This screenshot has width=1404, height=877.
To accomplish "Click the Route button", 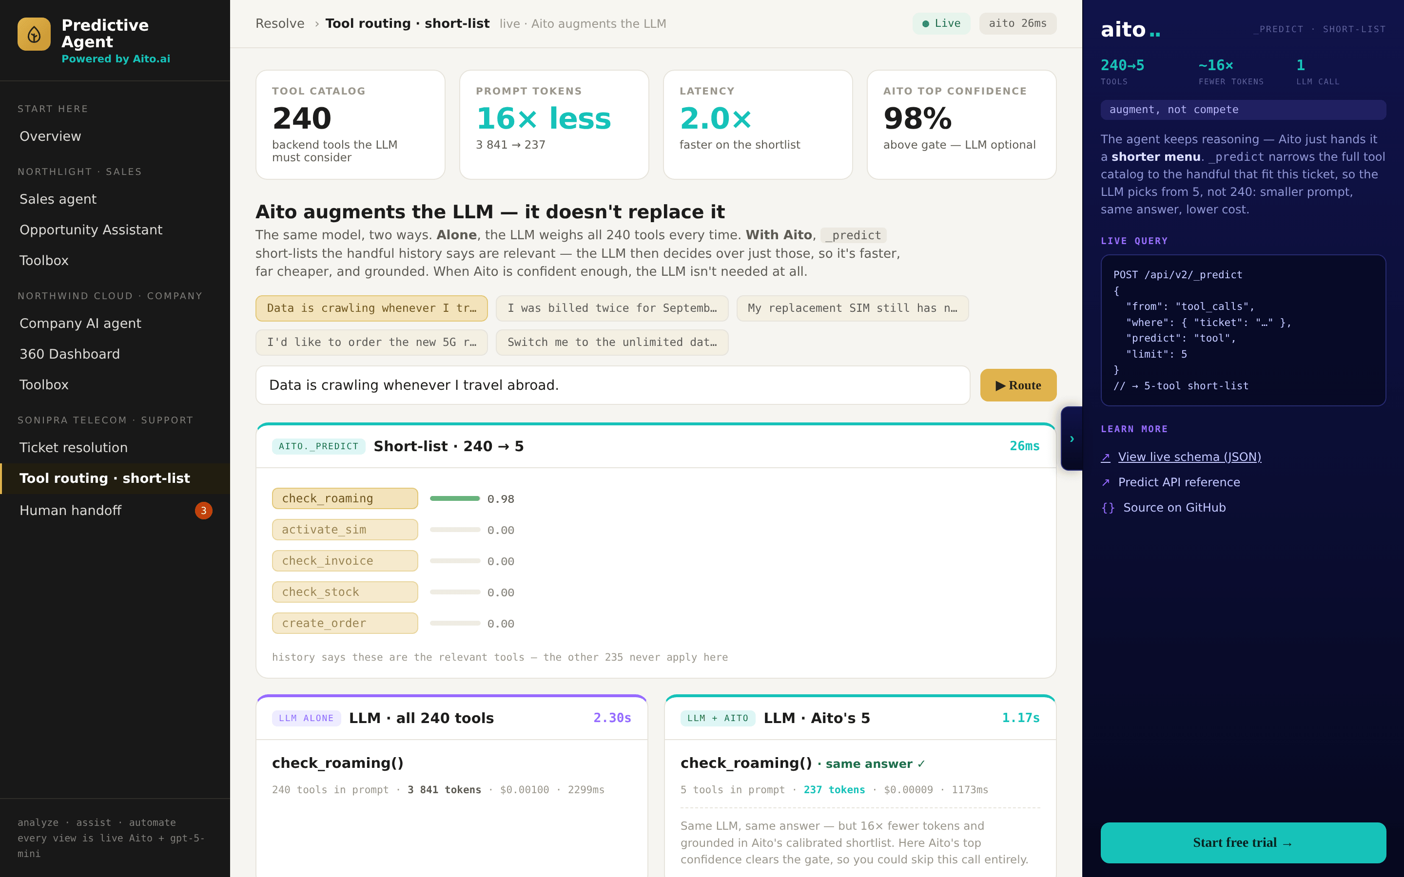I will (x=1018, y=385).
